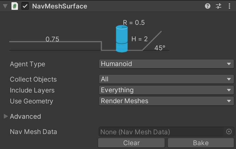The image size is (236, 149).
Task: Open the Collect Objects dropdown
Action: point(166,79)
